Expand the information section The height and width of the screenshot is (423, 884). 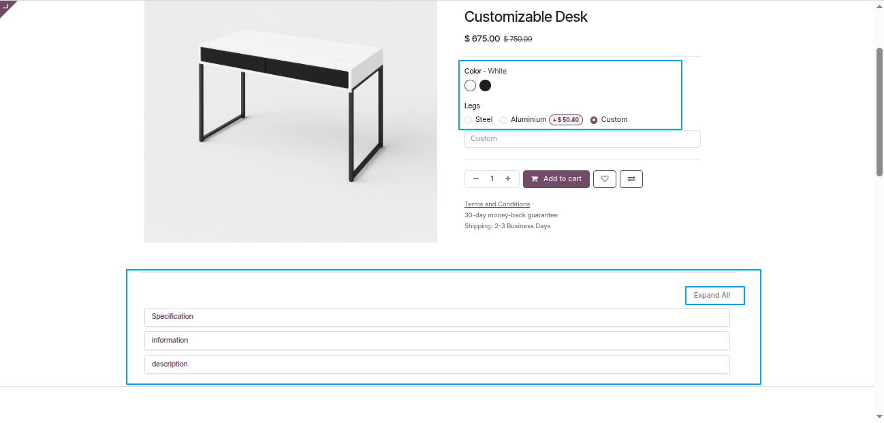(x=437, y=341)
